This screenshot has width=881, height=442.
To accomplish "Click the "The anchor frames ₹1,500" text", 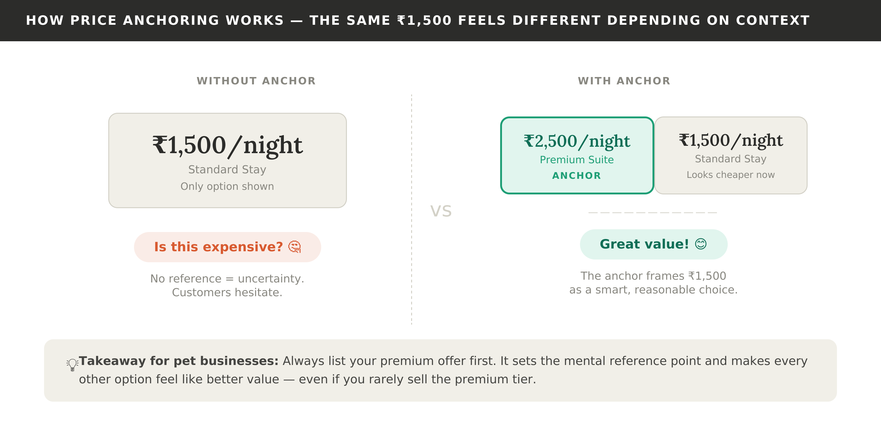I will point(653,276).
